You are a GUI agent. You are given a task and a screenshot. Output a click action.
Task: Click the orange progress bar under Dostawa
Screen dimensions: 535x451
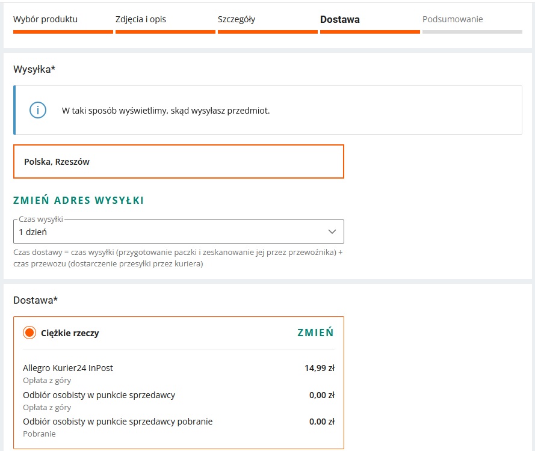[370, 32]
